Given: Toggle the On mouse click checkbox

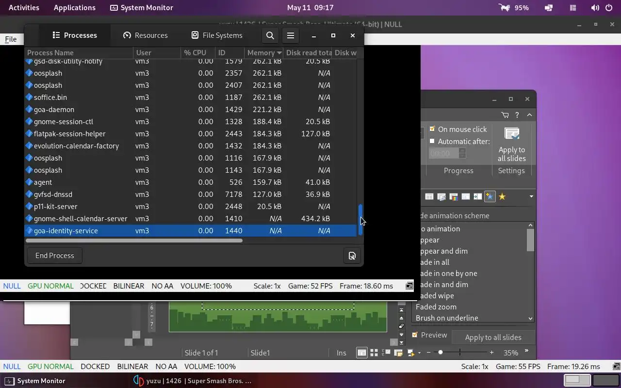Looking at the screenshot, I should click(x=432, y=129).
